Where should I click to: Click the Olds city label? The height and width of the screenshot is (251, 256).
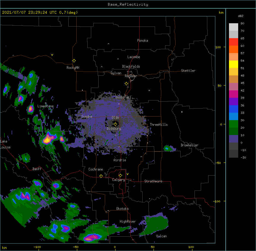pos(115,117)
